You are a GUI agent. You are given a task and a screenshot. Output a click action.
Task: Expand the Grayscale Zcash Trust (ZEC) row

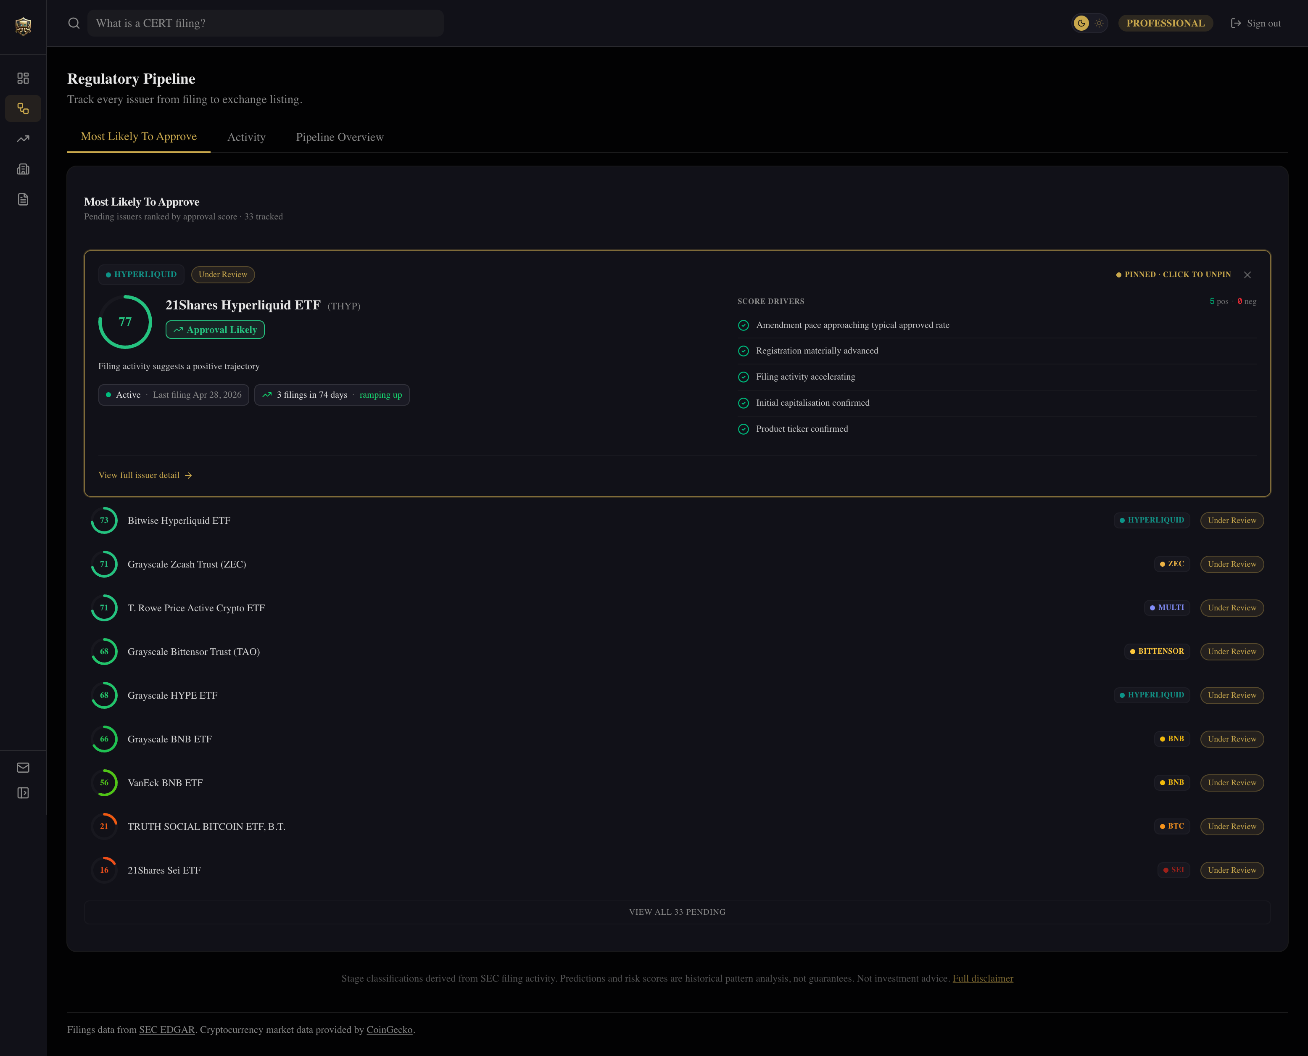point(677,565)
